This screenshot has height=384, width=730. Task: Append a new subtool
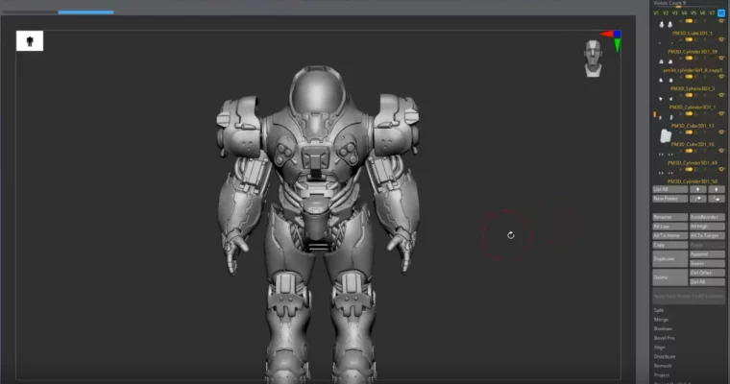707,254
